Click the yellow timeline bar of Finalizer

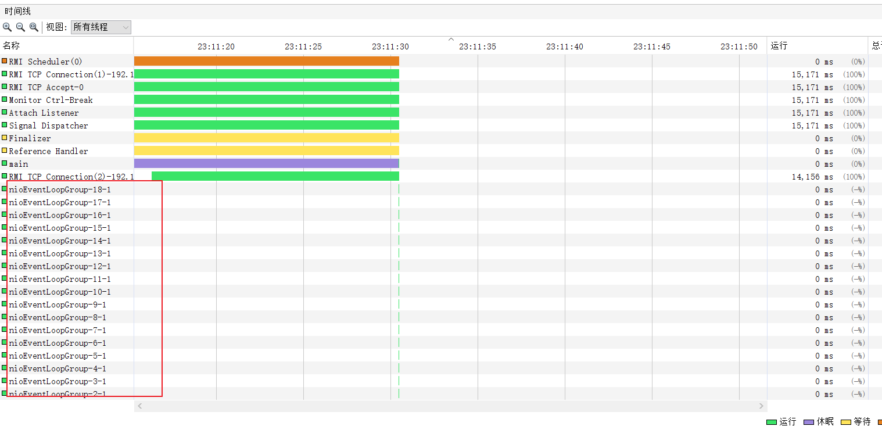[x=267, y=138]
